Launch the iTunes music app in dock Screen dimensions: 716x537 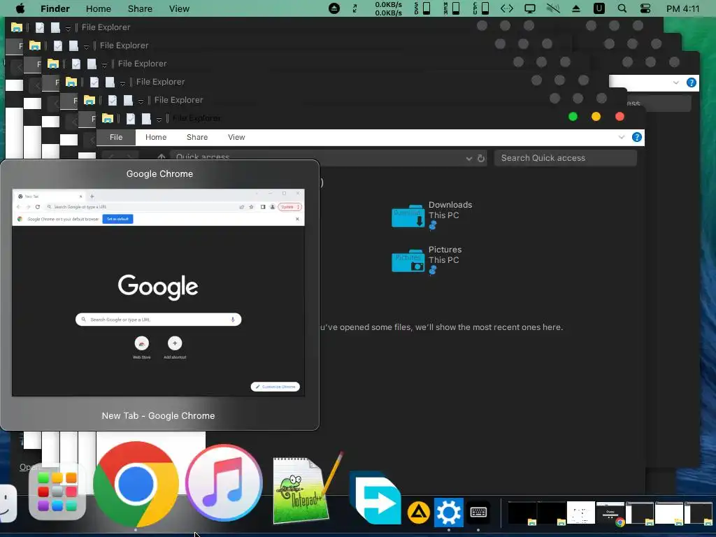[224, 483]
